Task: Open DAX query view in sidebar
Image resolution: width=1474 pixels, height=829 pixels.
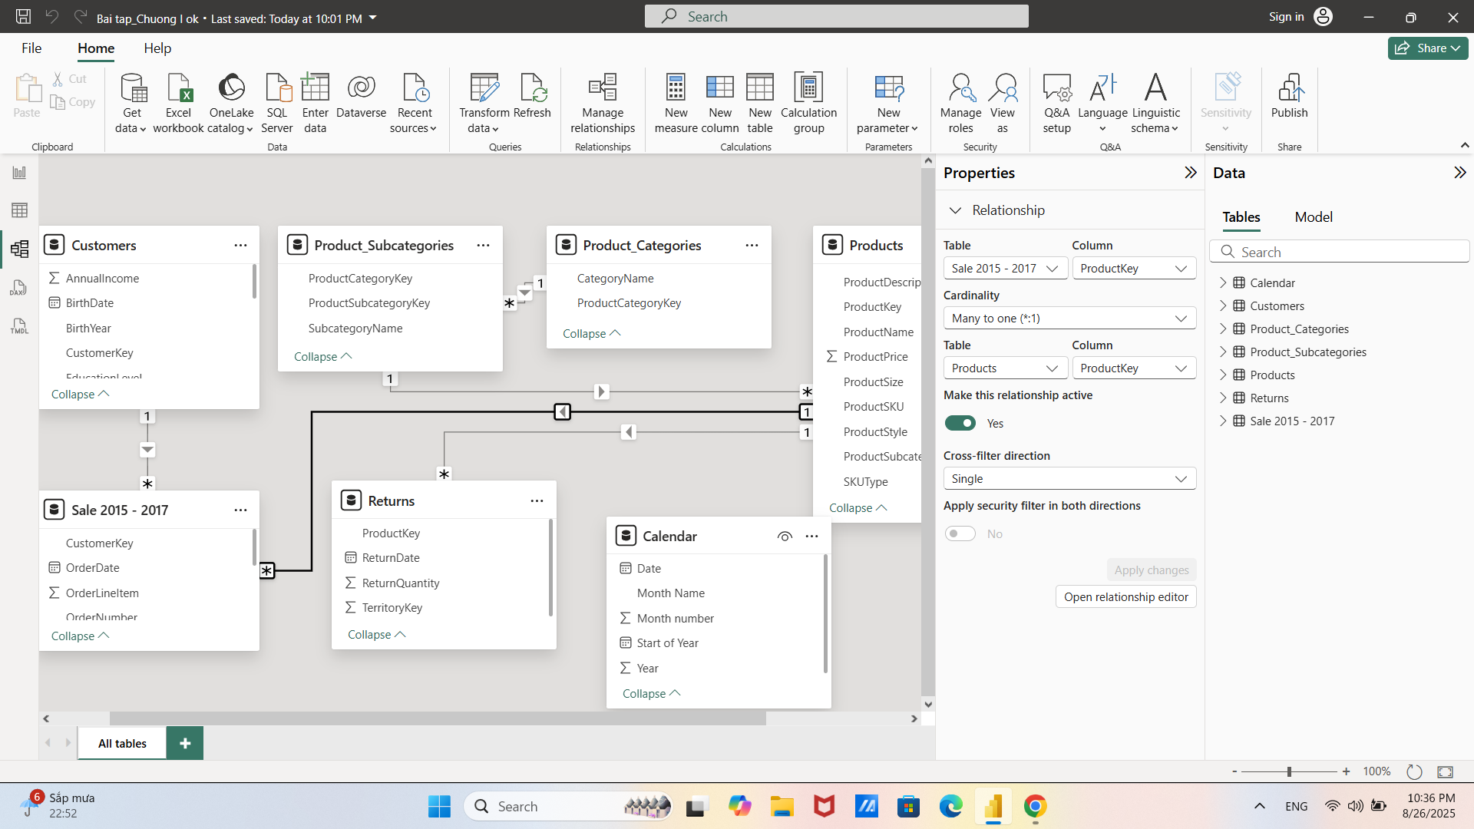Action: click(19, 288)
